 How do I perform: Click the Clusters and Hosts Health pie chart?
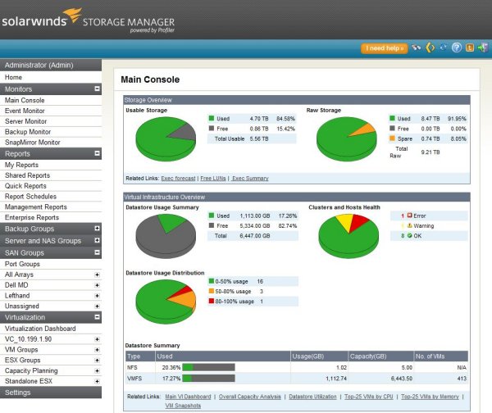[348, 236]
